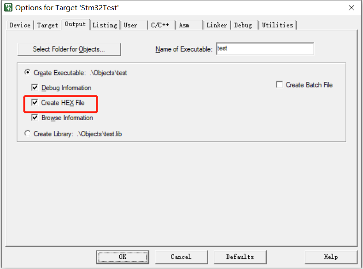Choose the Create Library radio option
Image resolution: width=363 pixels, height=269 pixels.
click(28, 134)
